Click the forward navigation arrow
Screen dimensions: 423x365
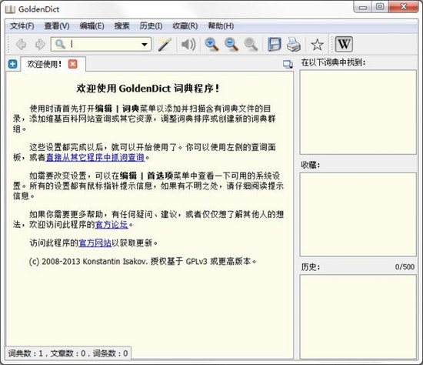point(40,44)
